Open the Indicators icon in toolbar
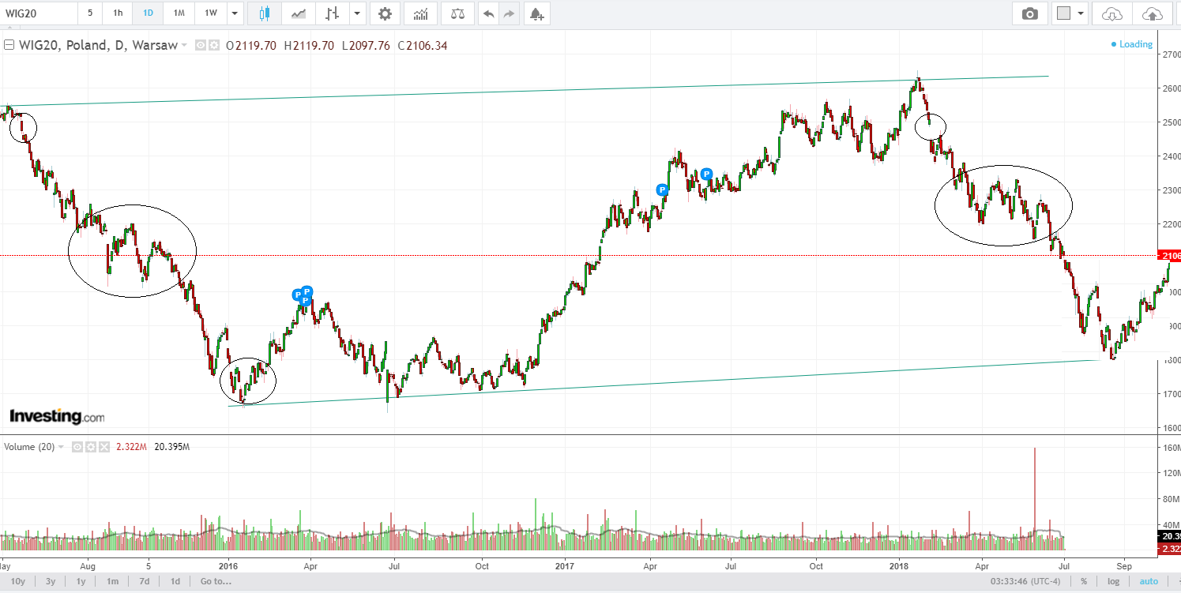 click(x=421, y=13)
